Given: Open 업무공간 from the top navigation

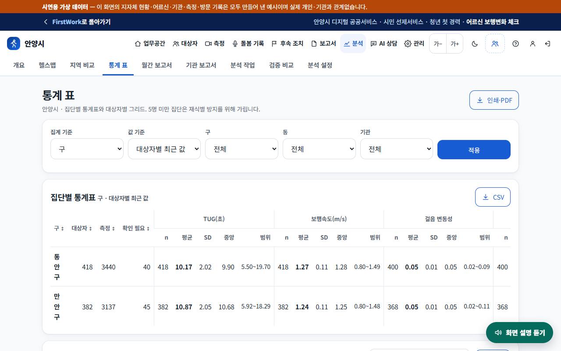Looking at the screenshot, I should [x=150, y=43].
